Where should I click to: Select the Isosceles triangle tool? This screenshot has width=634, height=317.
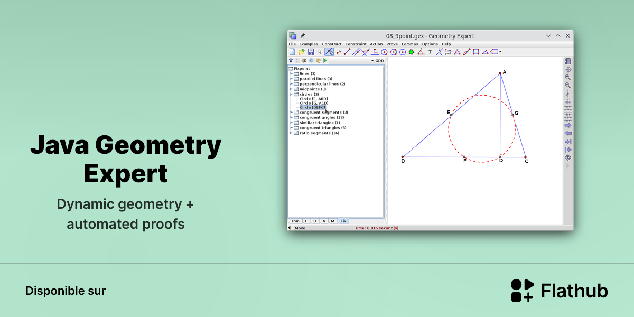point(457,52)
